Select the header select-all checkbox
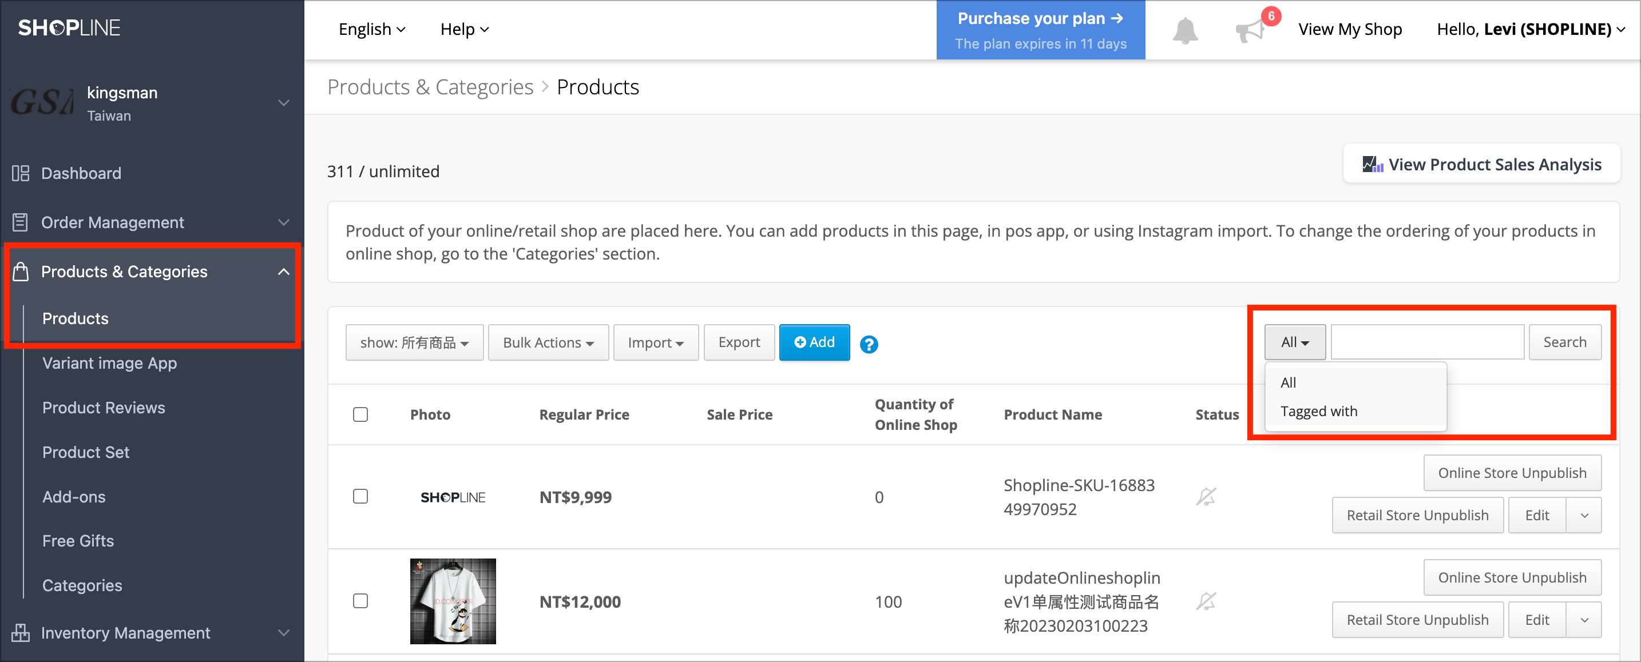Screen dimensions: 1641x662 [x=360, y=414]
